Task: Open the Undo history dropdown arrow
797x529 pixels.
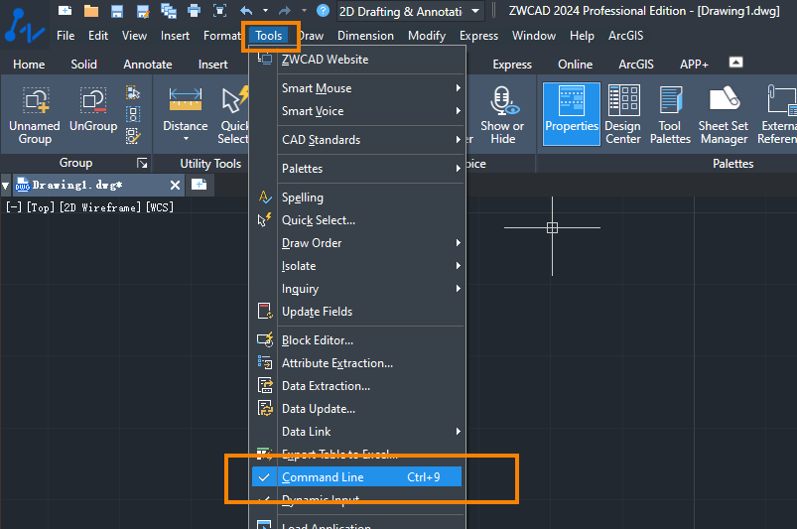Action: pyautogui.click(x=265, y=11)
